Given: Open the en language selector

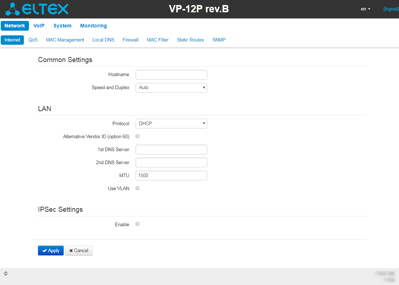Looking at the screenshot, I should click(x=365, y=9).
